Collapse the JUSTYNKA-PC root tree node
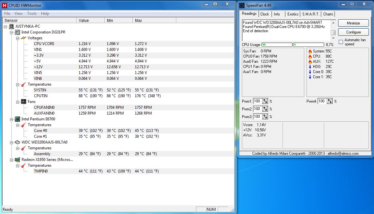 point(5,27)
